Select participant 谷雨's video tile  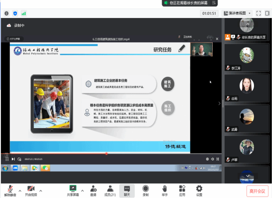pyautogui.click(x=247, y=88)
